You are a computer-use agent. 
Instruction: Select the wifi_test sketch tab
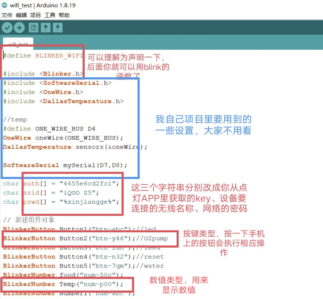[x=18, y=44]
